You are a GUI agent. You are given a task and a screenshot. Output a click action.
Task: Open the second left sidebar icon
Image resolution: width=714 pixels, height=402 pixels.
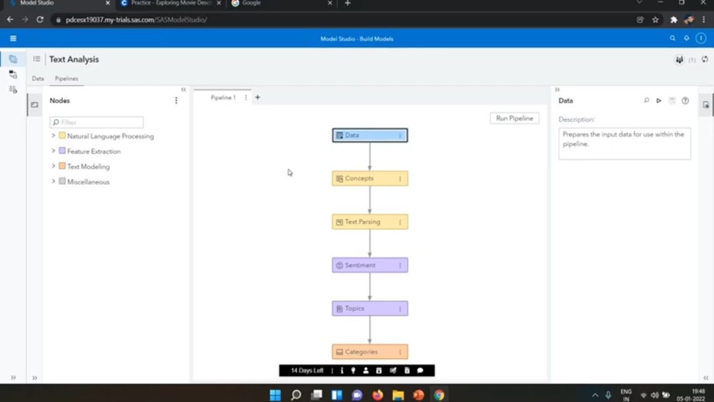pyautogui.click(x=13, y=74)
